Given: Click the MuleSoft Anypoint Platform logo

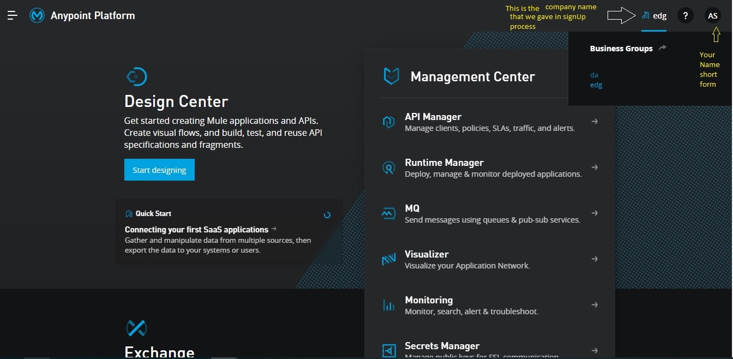Looking at the screenshot, I should click(x=37, y=16).
